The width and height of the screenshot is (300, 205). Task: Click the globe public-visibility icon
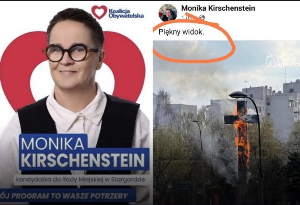(202, 18)
